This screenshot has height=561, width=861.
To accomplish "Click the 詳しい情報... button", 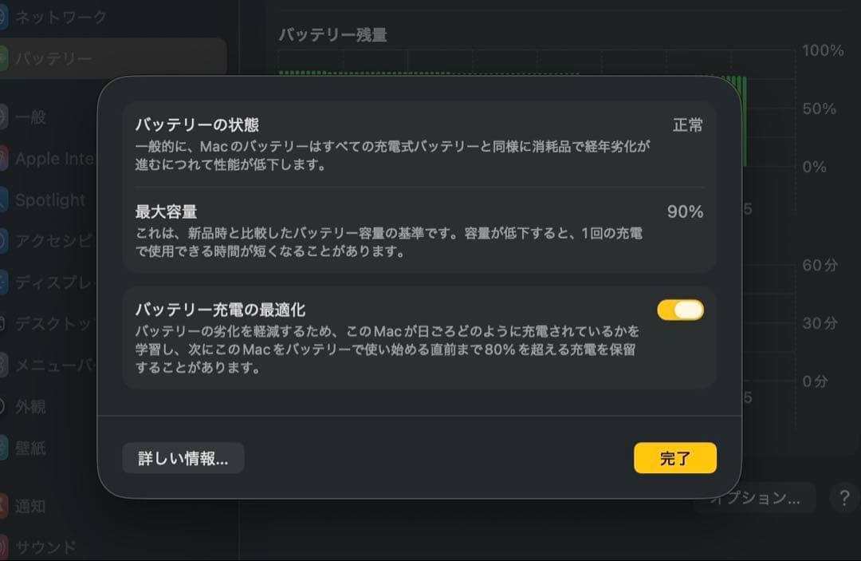I will (x=183, y=459).
